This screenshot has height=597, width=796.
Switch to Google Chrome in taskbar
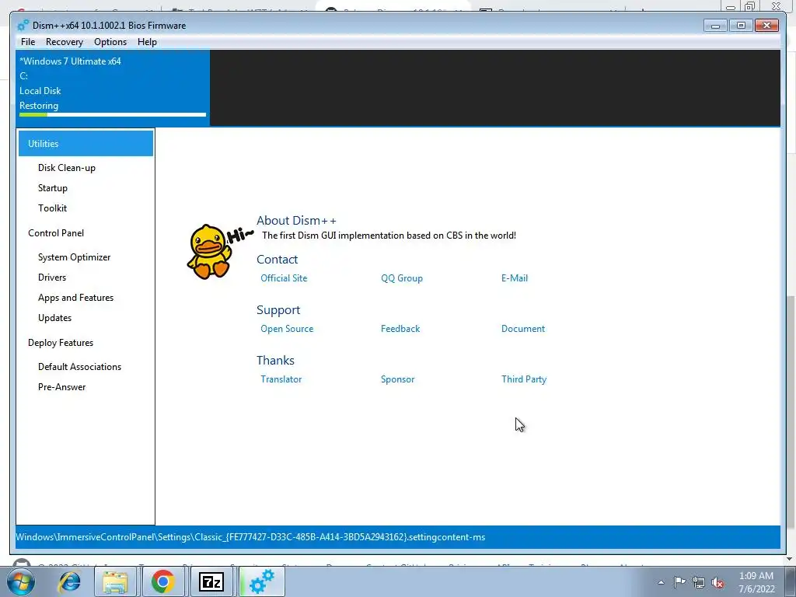163,581
